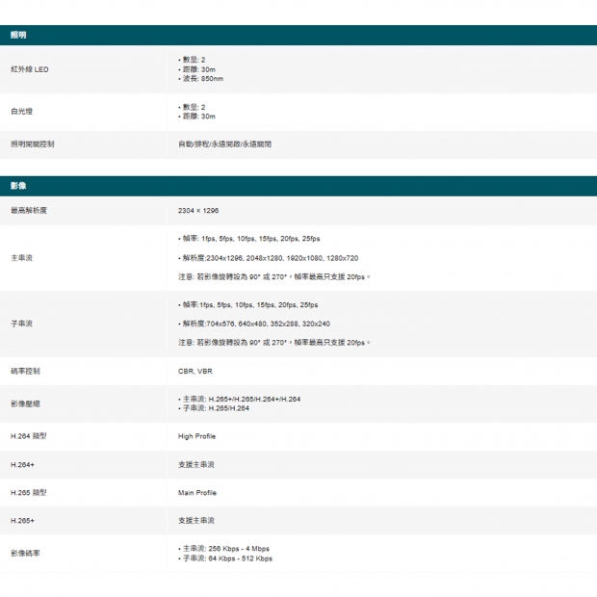Click the 照明 section header
Screen dimensions: 597x597
[298, 35]
